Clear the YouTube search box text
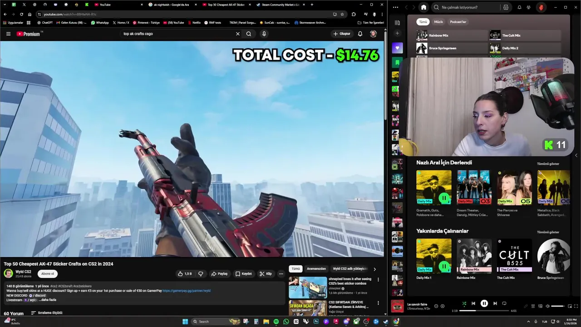Image resolution: width=581 pixels, height=327 pixels. tap(237, 34)
